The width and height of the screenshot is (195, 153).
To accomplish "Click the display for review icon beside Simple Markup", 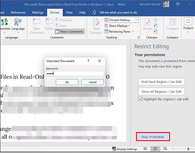I will pyautogui.click(x=106, y=20).
